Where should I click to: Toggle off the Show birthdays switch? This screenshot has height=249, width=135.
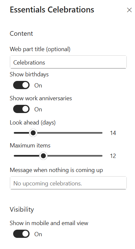point(21,85)
